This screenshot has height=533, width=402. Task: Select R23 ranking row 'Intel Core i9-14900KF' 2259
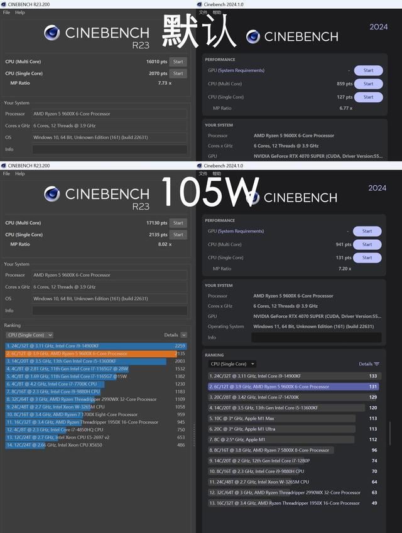point(96,346)
